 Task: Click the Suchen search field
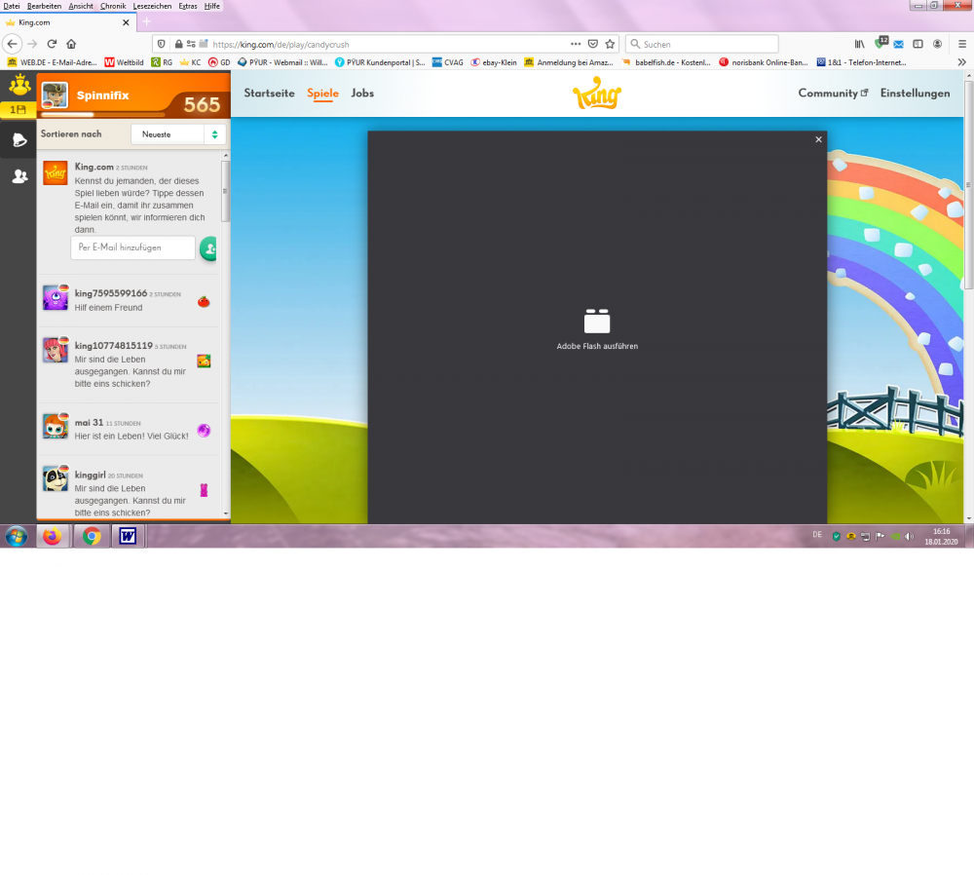pyautogui.click(x=702, y=44)
